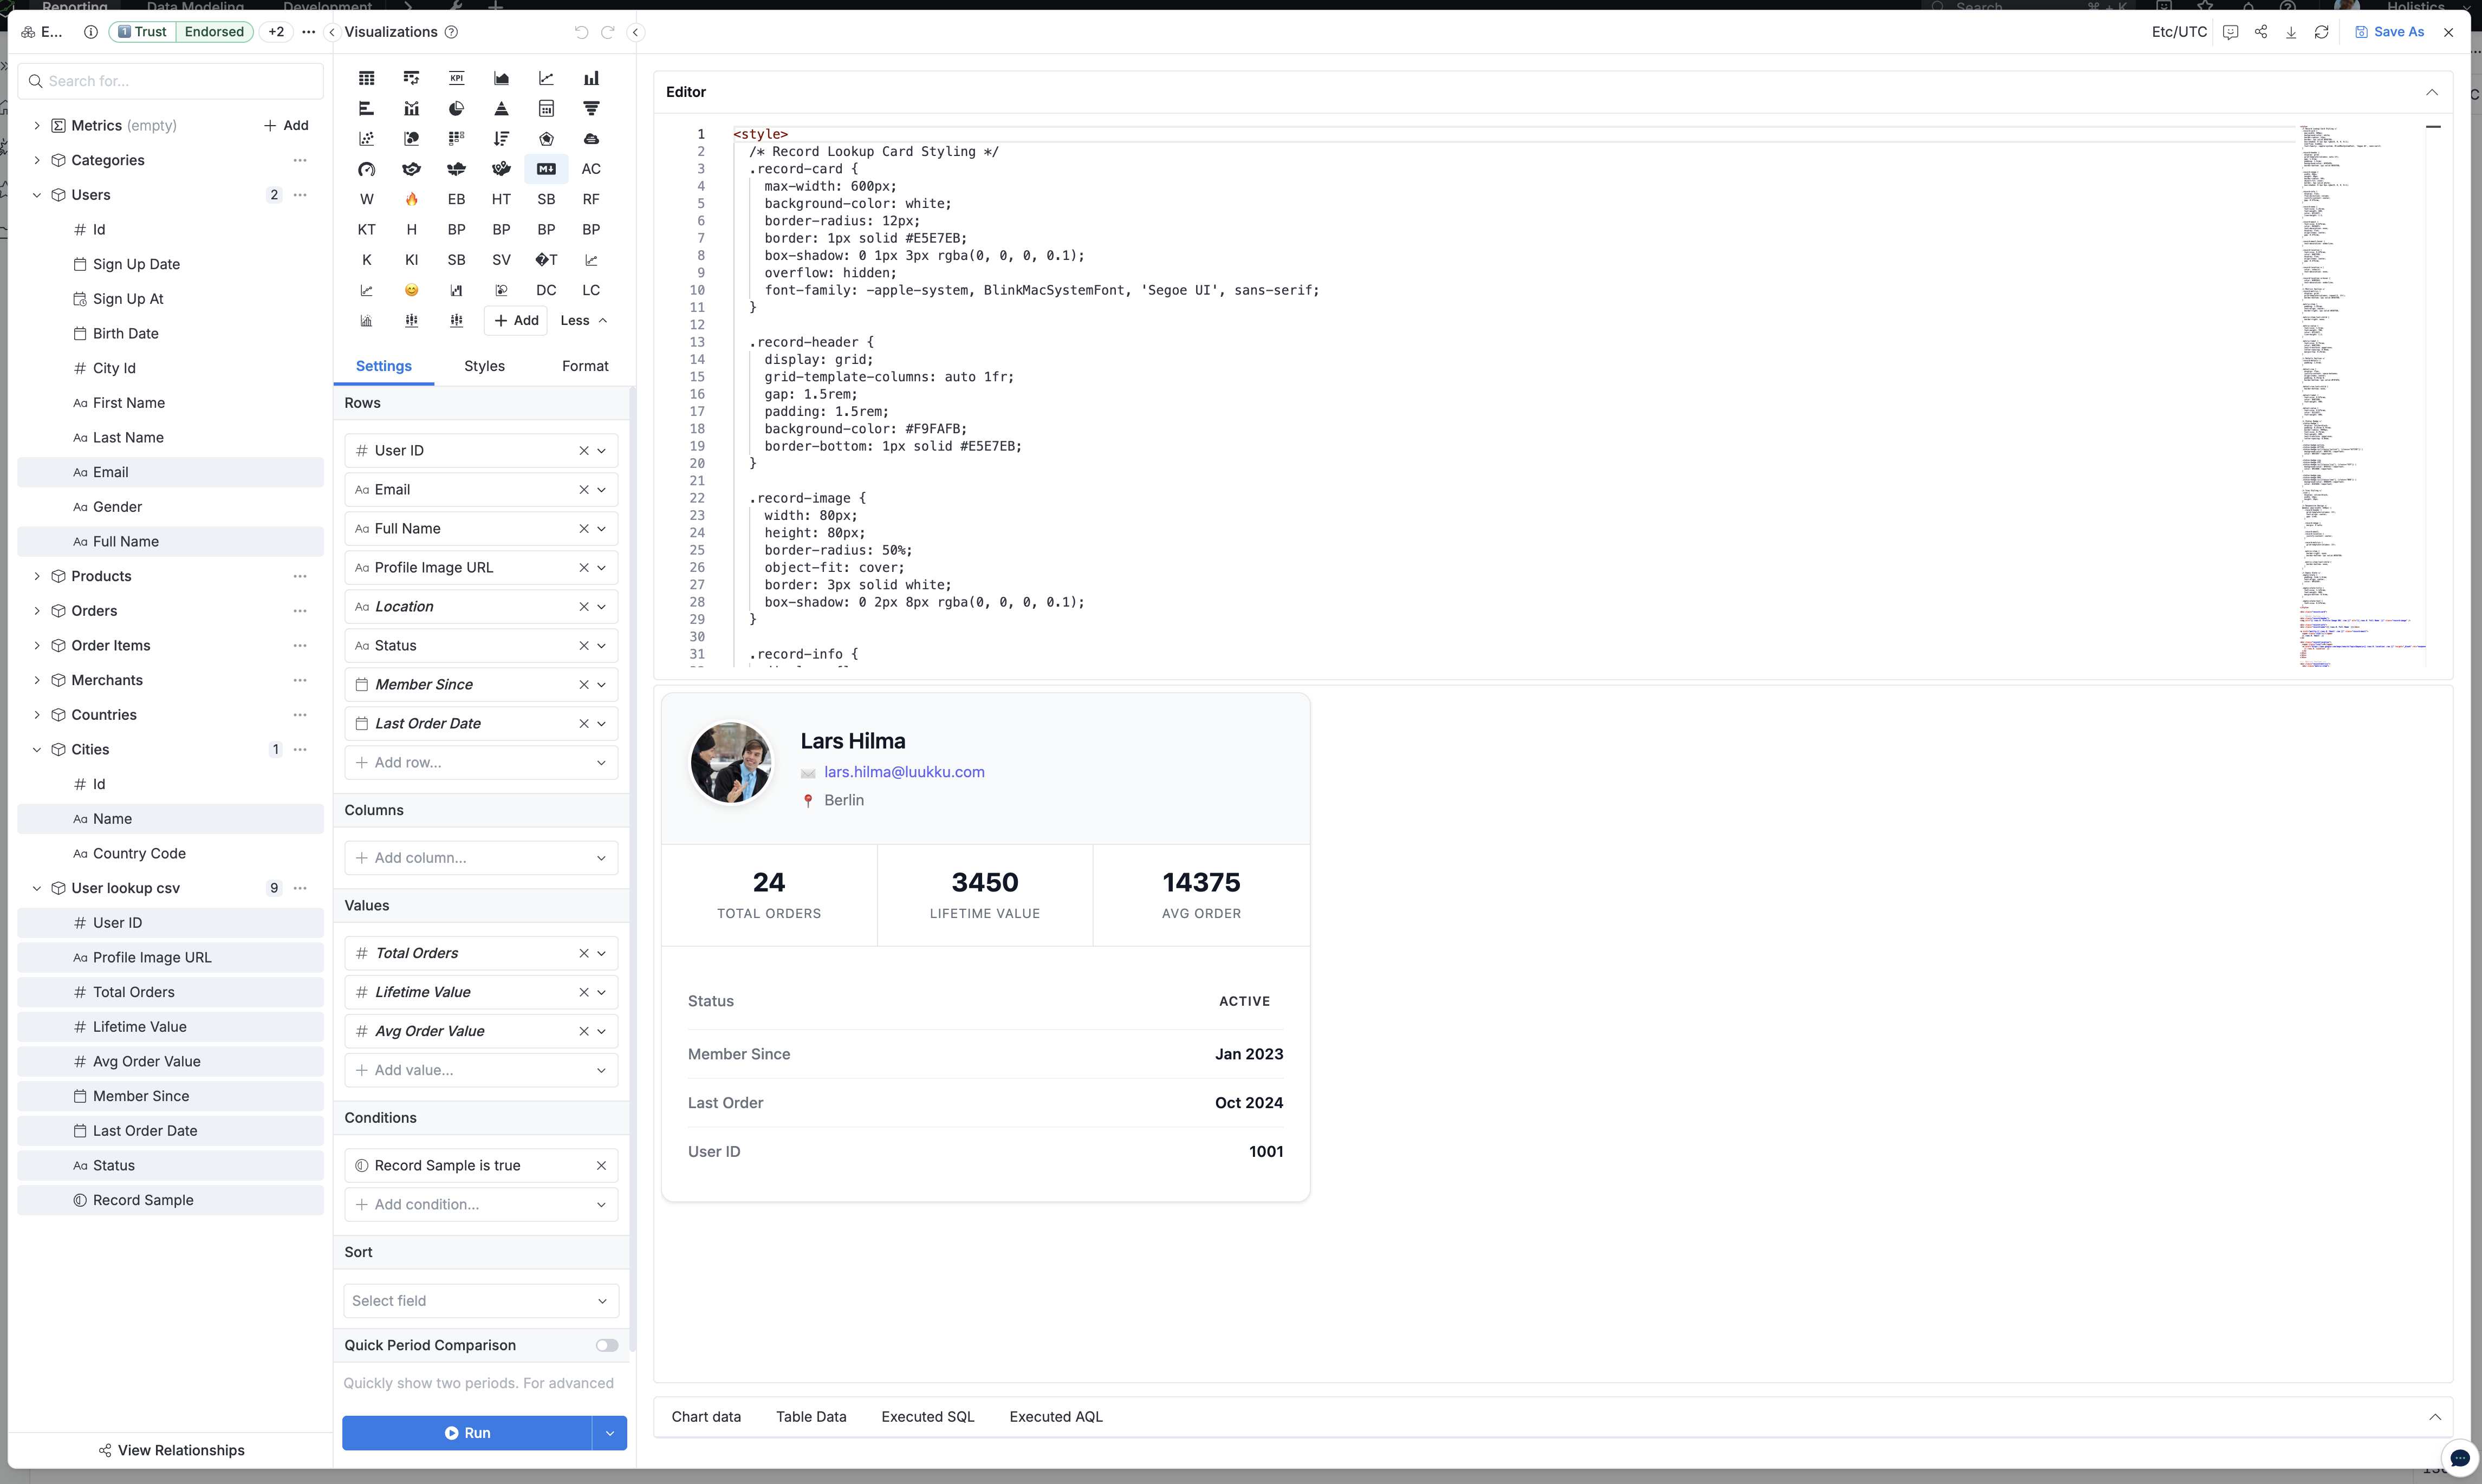This screenshot has width=2482, height=1484.
Task: Choose the Pie chart visualization
Action: [456, 108]
